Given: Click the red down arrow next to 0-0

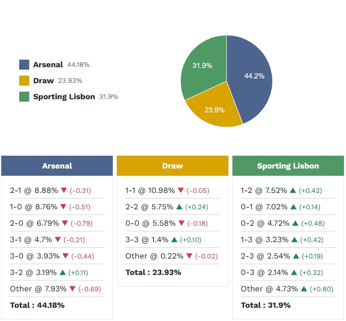Looking at the screenshot, I should click(x=181, y=223).
